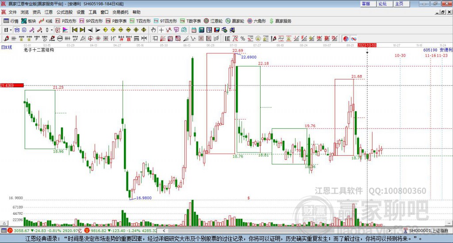453x243 pixels.
Task: Click the 论坛 forum button
Action: click(x=384, y=4)
